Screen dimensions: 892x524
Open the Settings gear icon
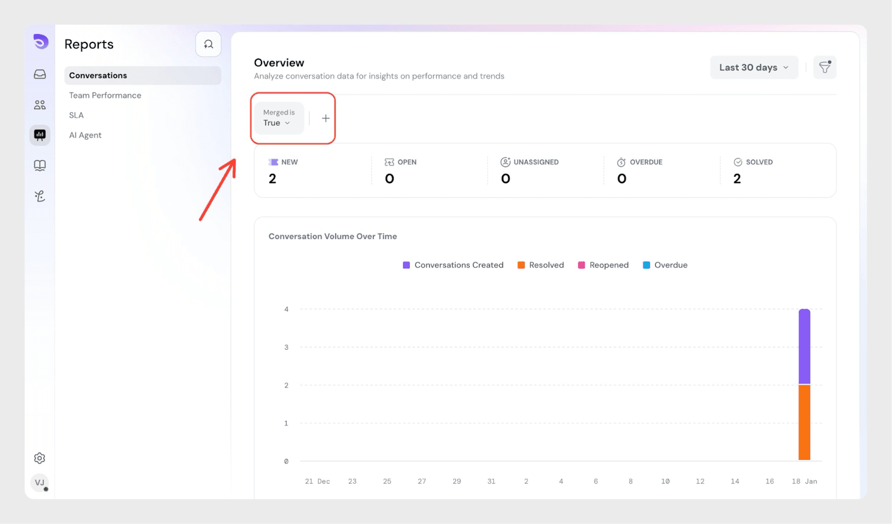click(x=40, y=458)
